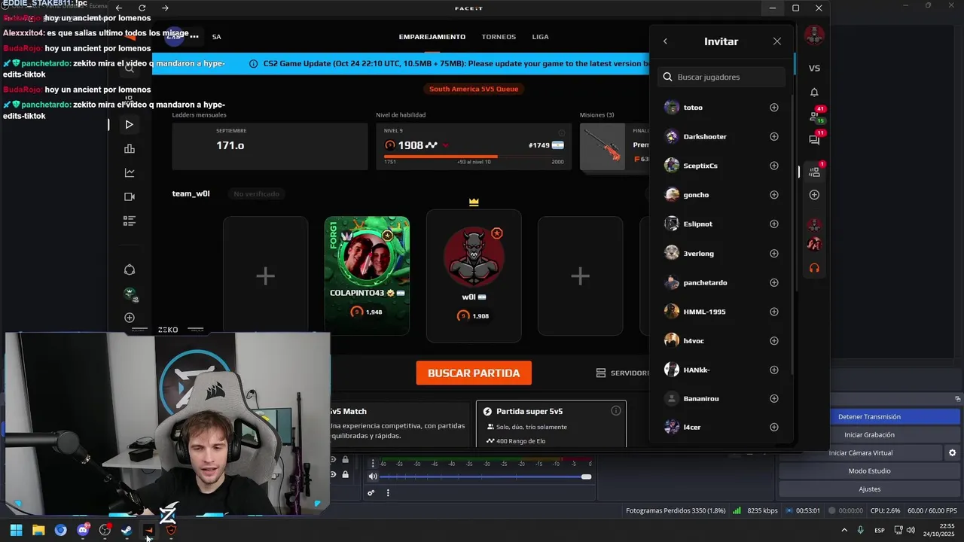Switch to the EMPAREJAMIENTO tab
Screen dimensions: 964x542
coord(432,37)
